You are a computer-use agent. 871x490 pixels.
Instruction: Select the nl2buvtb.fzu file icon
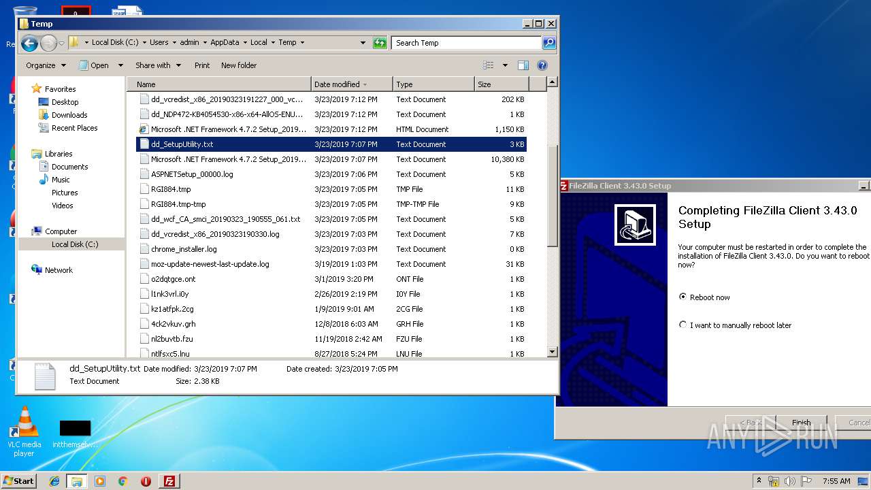(144, 339)
